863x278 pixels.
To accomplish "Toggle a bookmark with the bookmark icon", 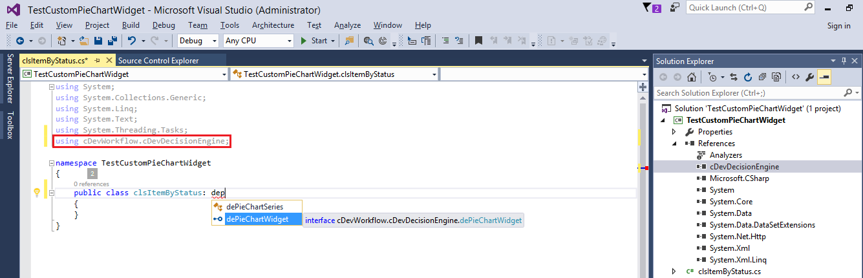I will click(x=478, y=41).
